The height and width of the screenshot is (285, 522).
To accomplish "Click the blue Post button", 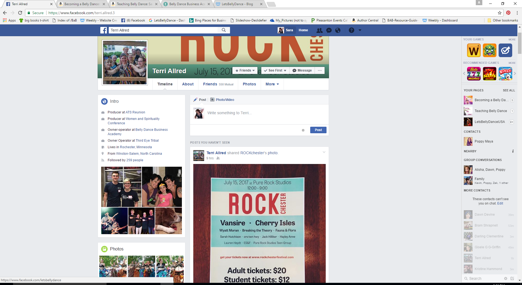I will click(318, 130).
